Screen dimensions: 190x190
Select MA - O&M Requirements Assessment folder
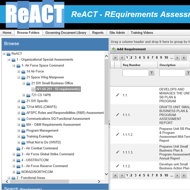click(x=53, y=125)
